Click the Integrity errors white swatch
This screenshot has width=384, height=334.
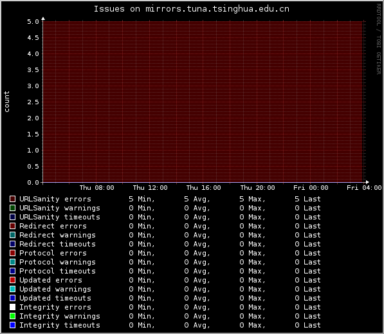(12, 307)
